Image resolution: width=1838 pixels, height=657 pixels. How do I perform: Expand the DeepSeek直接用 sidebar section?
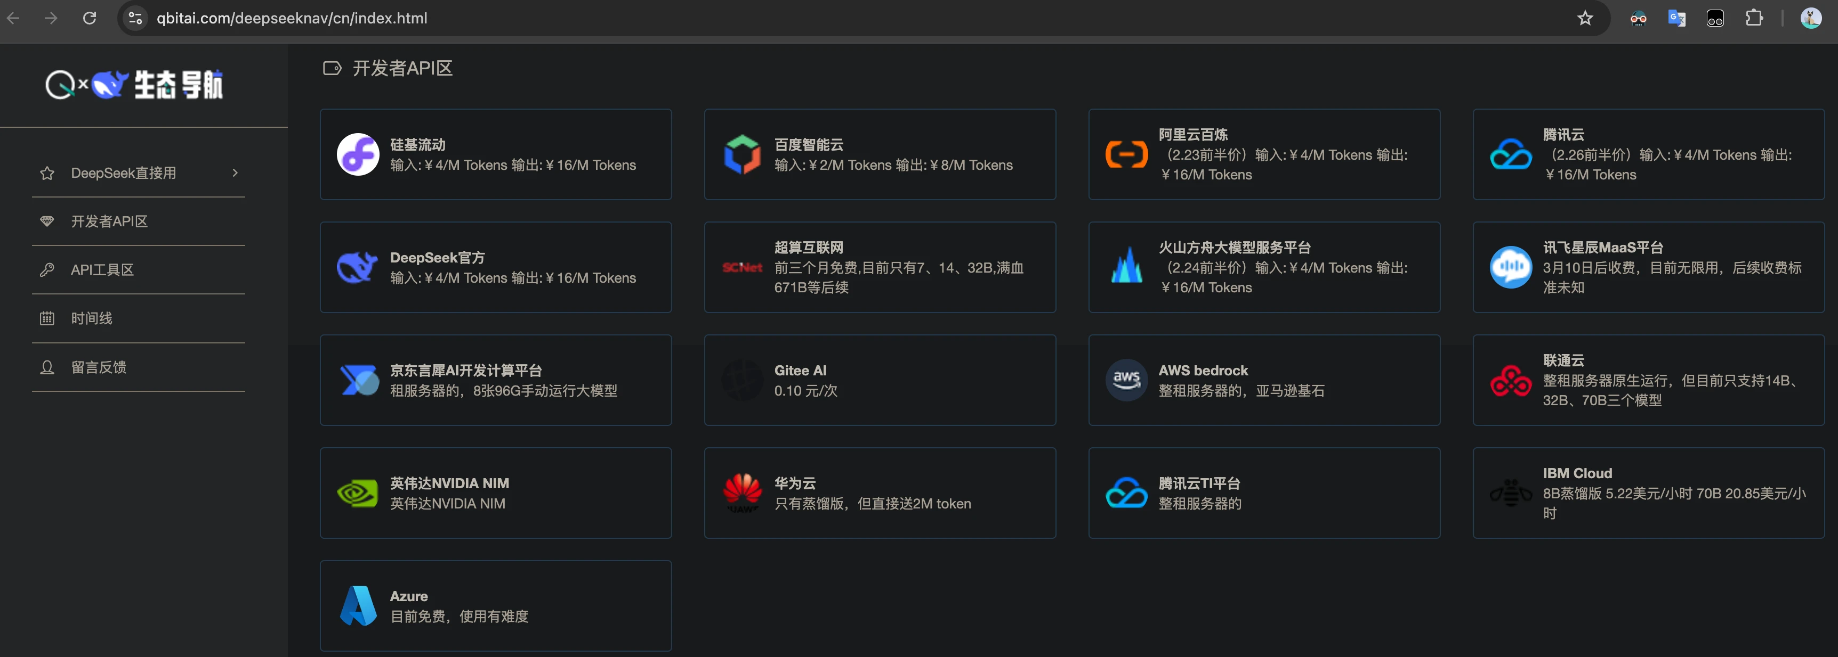pos(140,173)
